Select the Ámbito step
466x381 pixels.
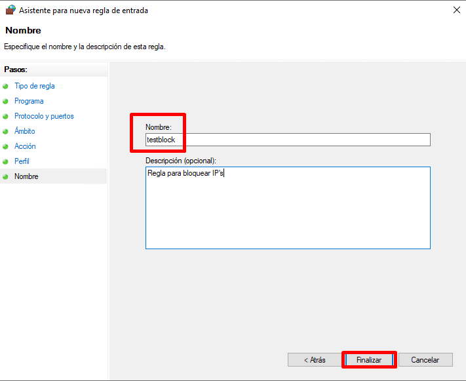pos(25,131)
